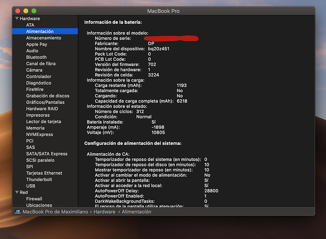
Task: Select Tarjetas Ethernet in the sidebar
Action: click(44, 173)
